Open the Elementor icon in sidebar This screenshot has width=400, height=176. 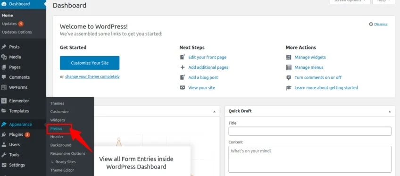click(x=4, y=101)
